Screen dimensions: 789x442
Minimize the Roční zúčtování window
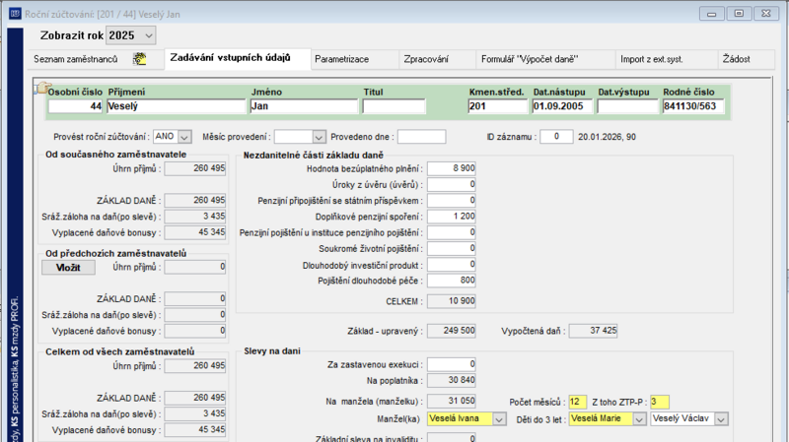tap(711, 14)
